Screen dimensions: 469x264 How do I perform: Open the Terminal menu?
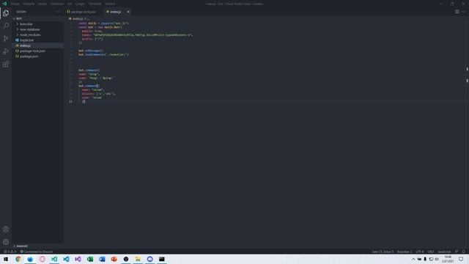pos(95,4)
